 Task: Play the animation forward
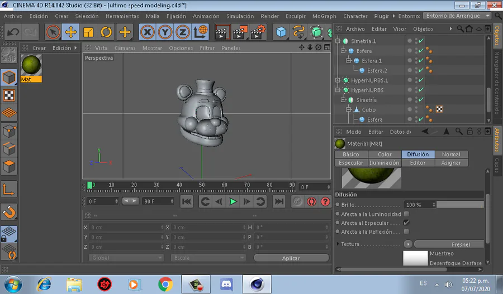point(233,201)
